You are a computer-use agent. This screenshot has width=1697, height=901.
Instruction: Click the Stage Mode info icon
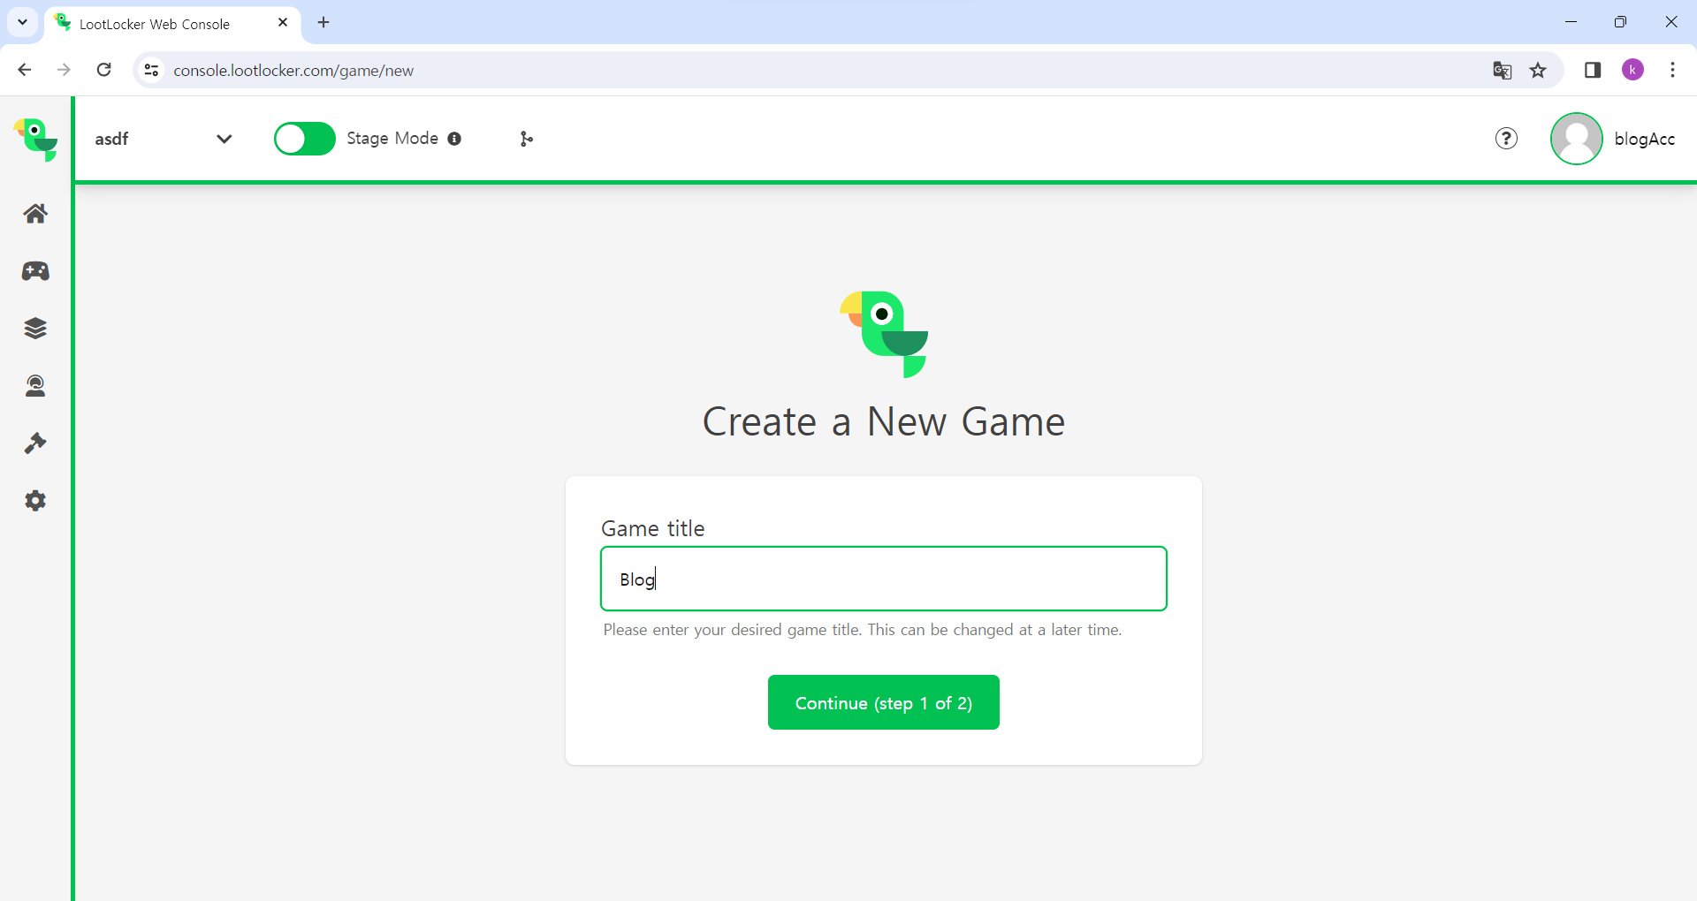tap(454, 139)
